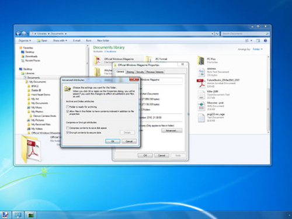Image resolution: width=292 pixels, height=219 pixels.
Task: Open Windows Explorer from the taskbar
Action: tap(18, 215)
